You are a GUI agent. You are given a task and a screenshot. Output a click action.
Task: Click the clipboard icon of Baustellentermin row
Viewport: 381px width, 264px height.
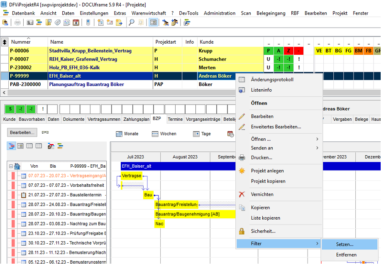pyautogui.click(x=24, y=195)
